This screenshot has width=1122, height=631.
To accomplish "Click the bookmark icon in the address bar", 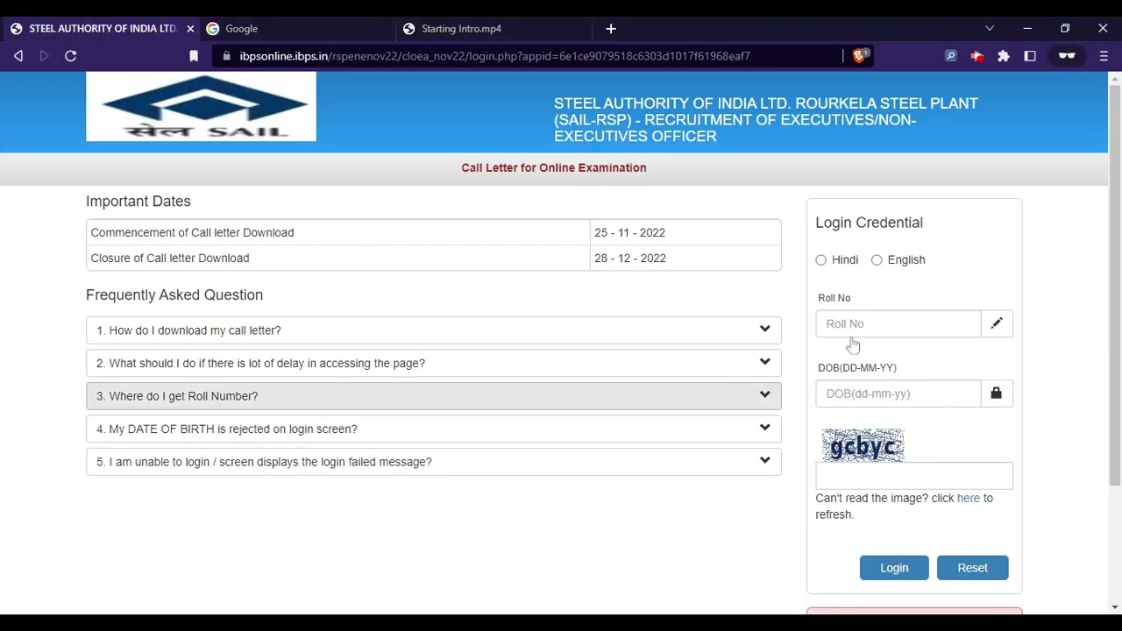I will (x=194, y=56).
